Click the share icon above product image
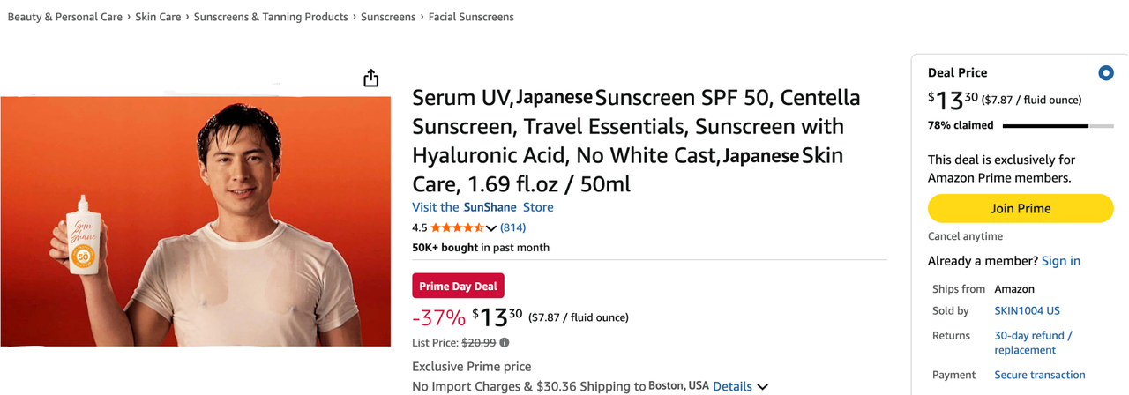The height and width of the screenshot is (395, 1129). pos(371,78)
